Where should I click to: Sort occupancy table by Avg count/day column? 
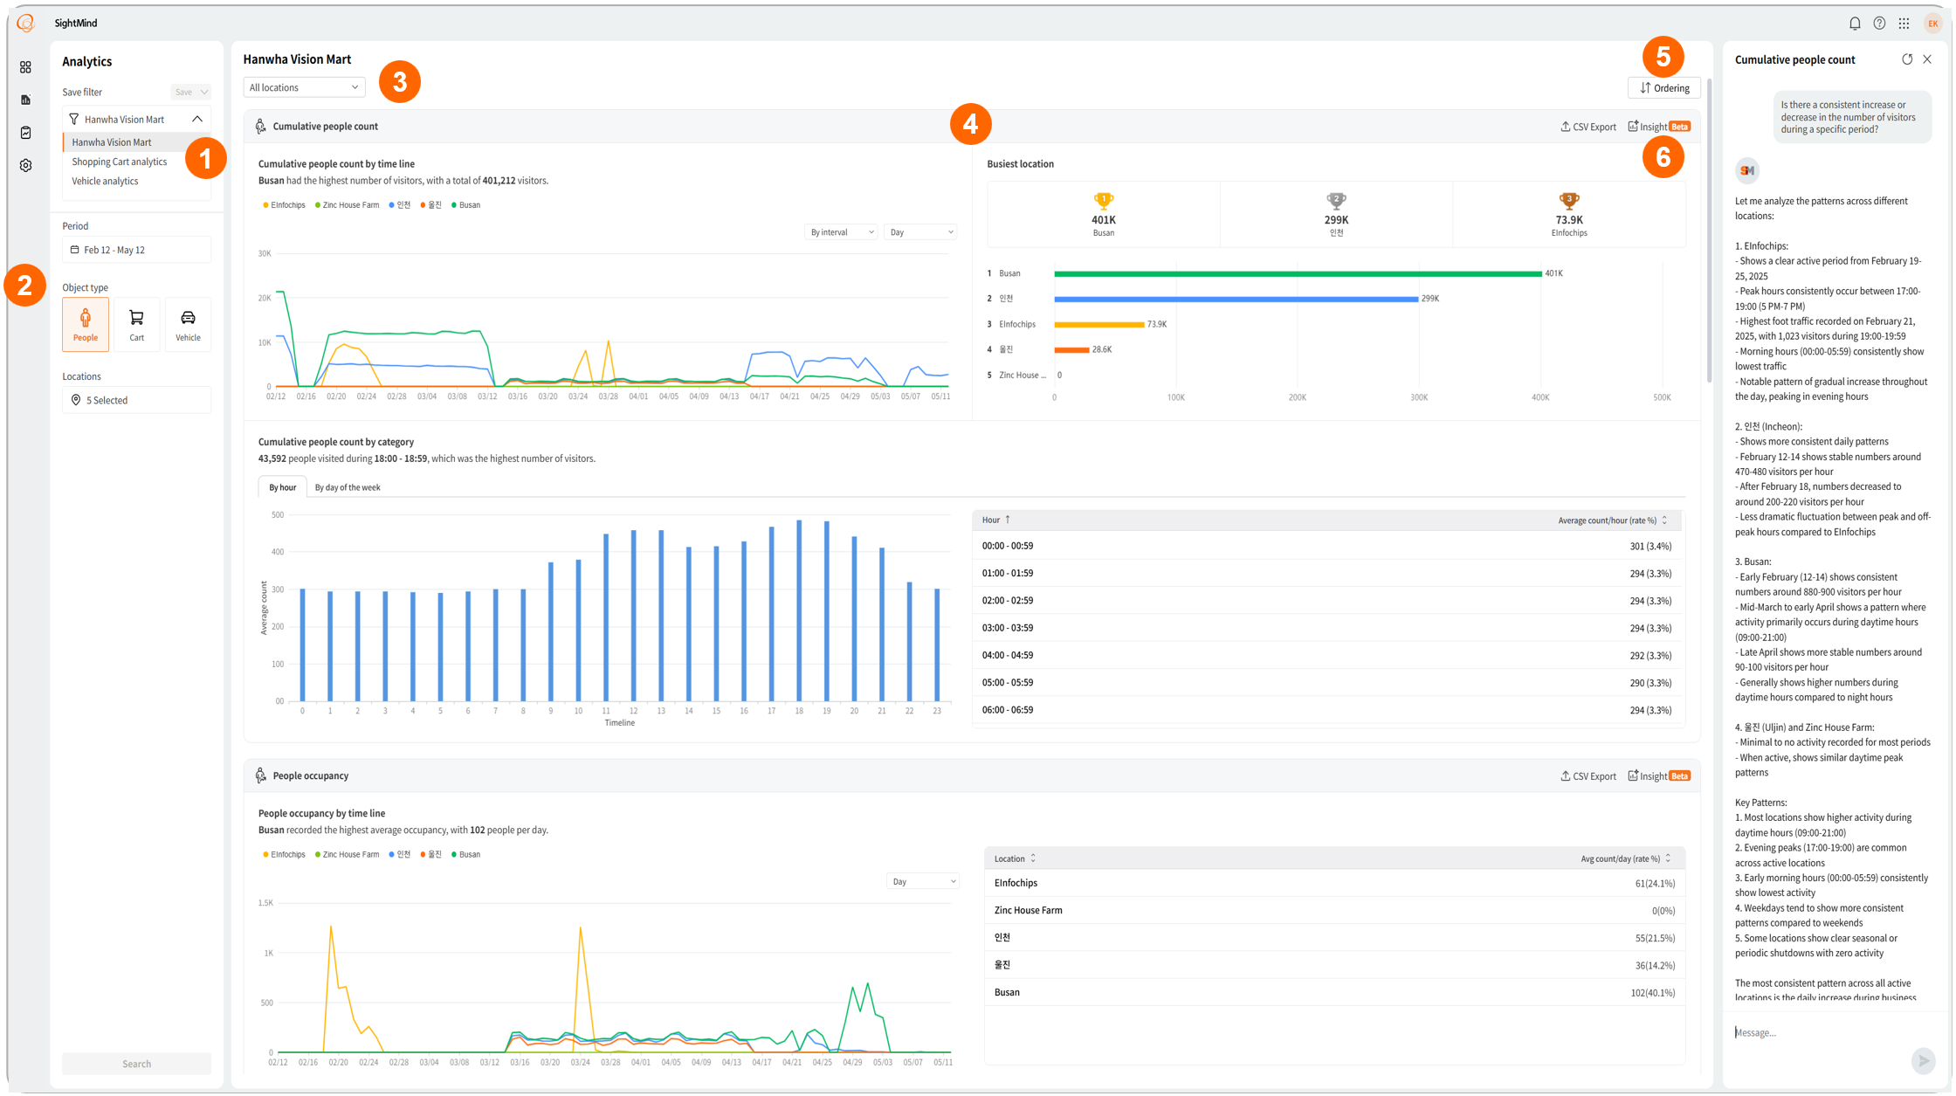pos(1626,858)
